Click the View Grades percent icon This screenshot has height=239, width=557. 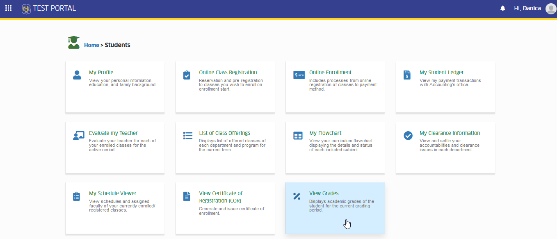[x=297, y=196]
